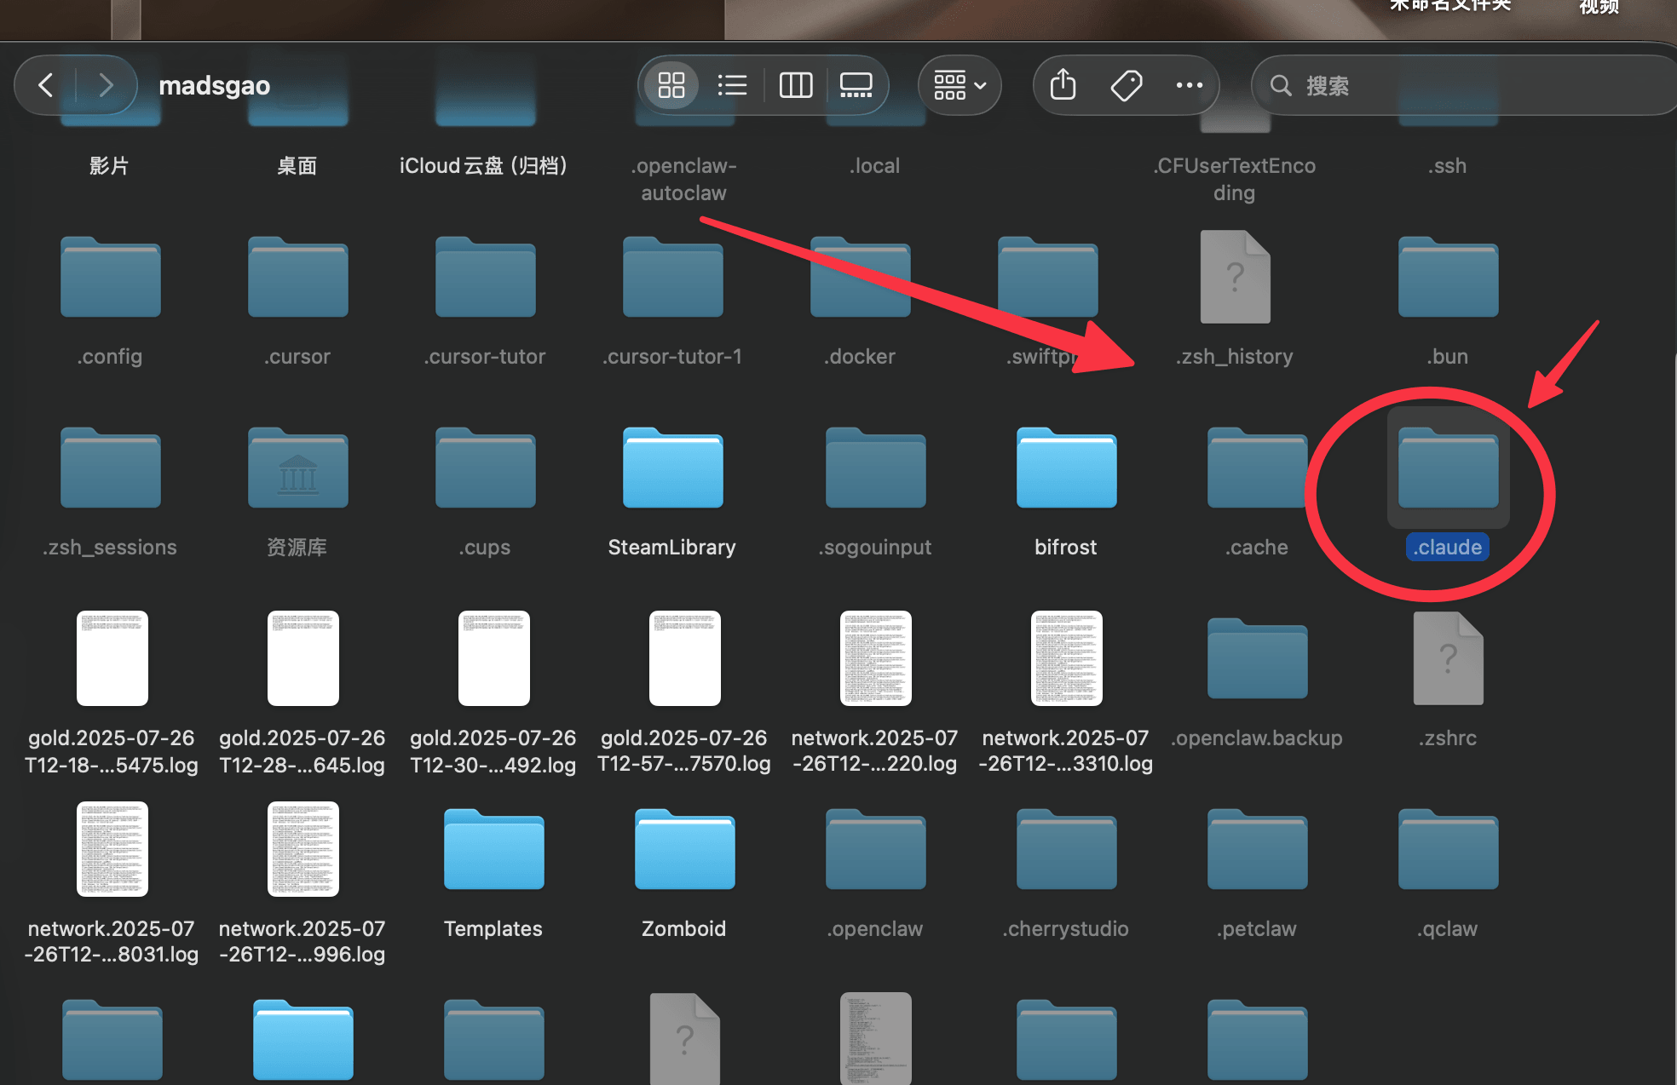Switch to list view

click(732, 85)
